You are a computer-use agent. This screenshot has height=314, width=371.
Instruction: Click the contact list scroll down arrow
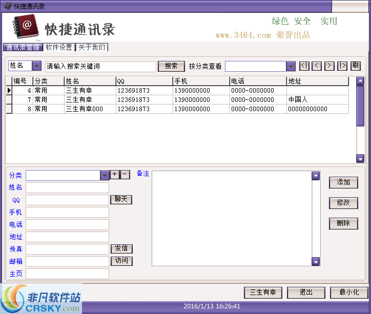click(360, 159)
